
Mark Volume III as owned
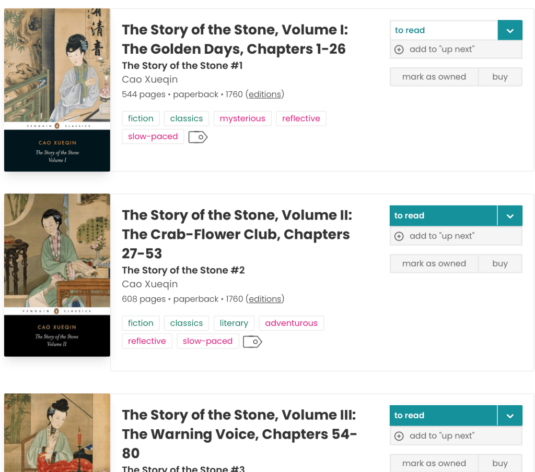[x=434, y=464]
